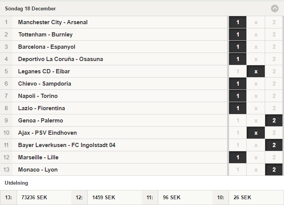
Task: Select draw (x) for Chievo - Sampdoria
Action: pos(256,84)
